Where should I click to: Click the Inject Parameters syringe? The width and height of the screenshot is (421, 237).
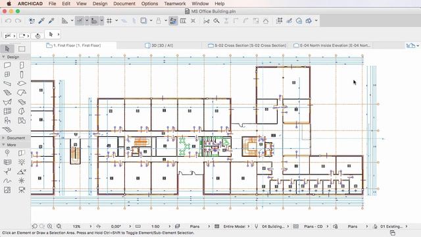(51, 20)
